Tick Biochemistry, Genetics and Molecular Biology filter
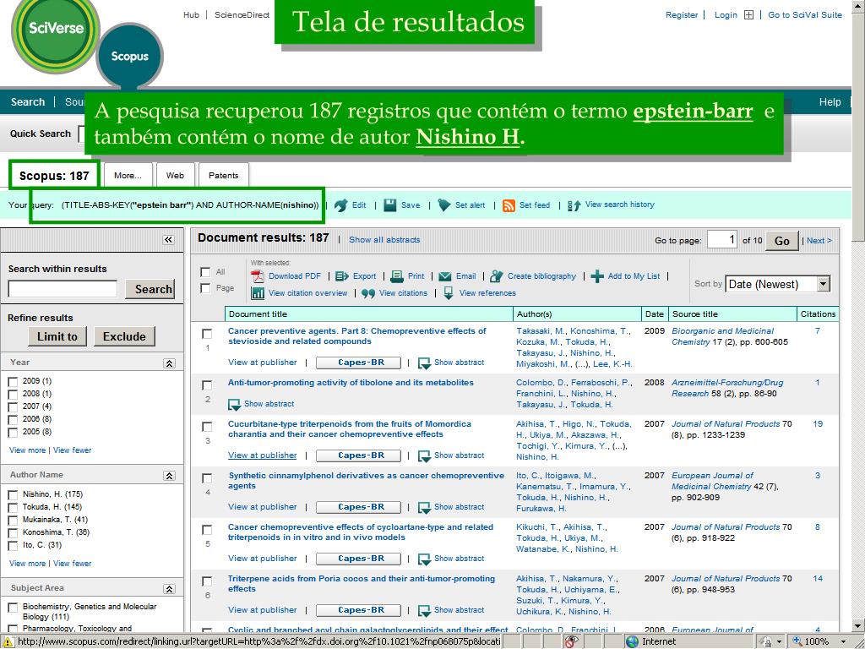Screen dimensions: 865x649 click(x=13, y=608)
